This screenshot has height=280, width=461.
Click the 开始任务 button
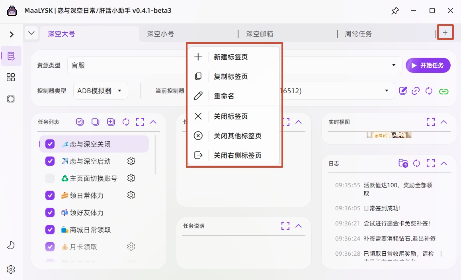pos(428,65)
